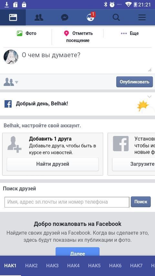The image size is (155, 276).
Task: Focus the friend search input field
Action: click(x=67, y=202)
